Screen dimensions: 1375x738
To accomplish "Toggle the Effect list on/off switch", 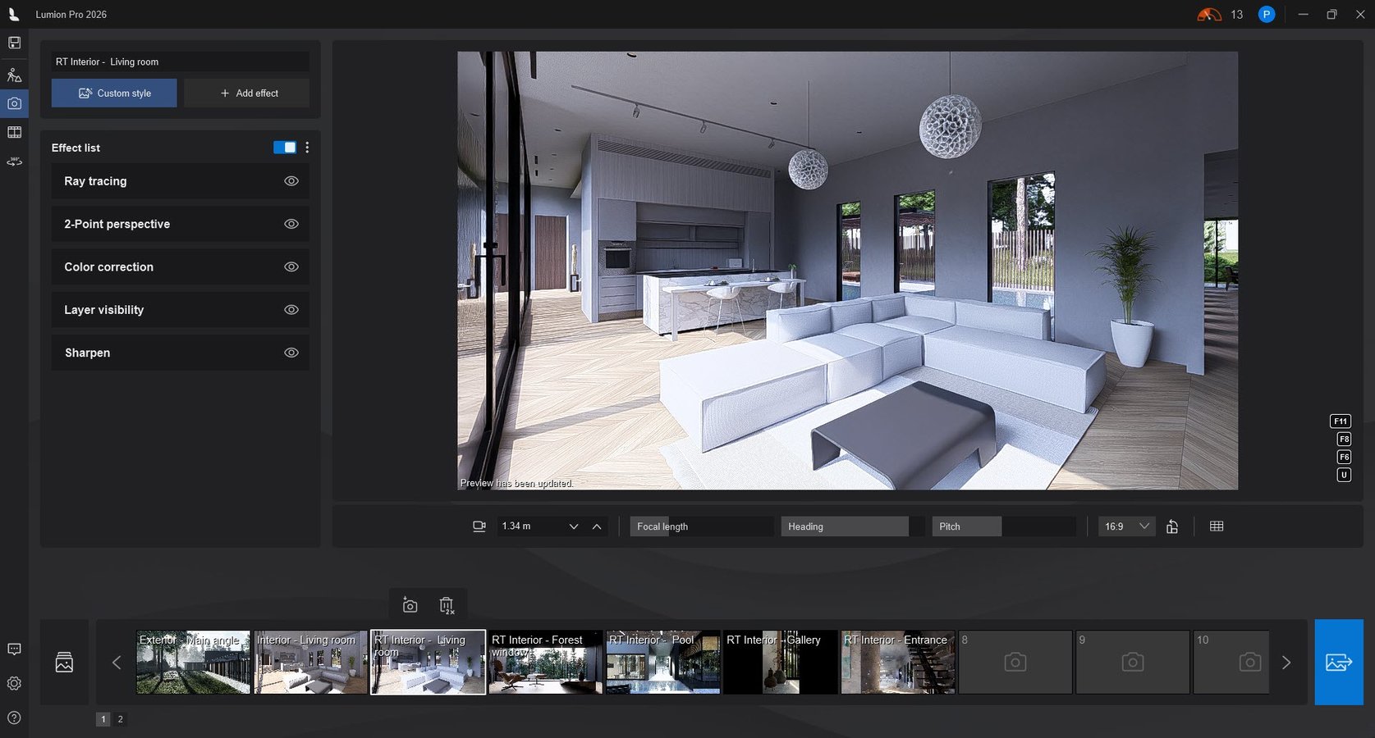I will [x=285, y=148].
